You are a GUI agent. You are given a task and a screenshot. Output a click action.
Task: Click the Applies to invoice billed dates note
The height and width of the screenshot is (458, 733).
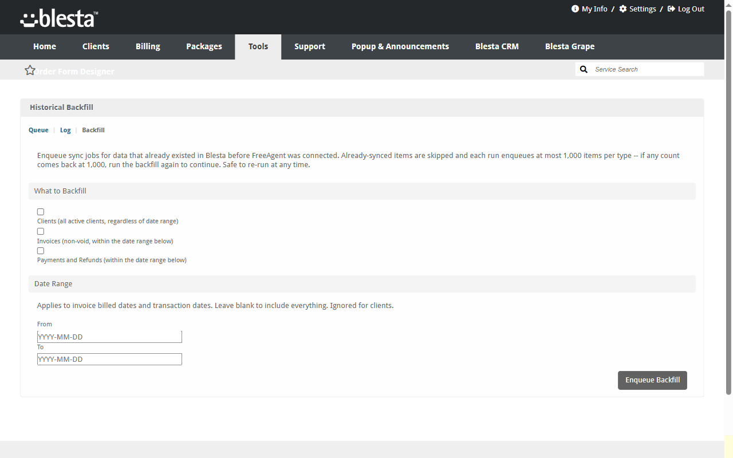coord(215,306)
